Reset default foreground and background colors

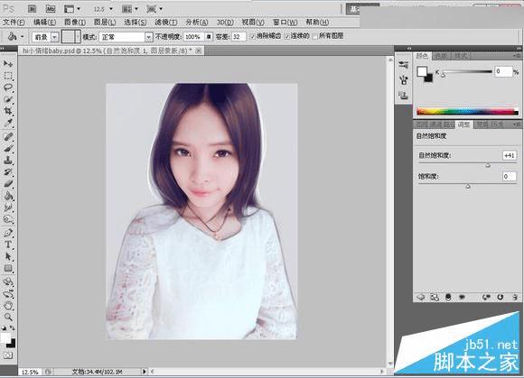[5, 328]
